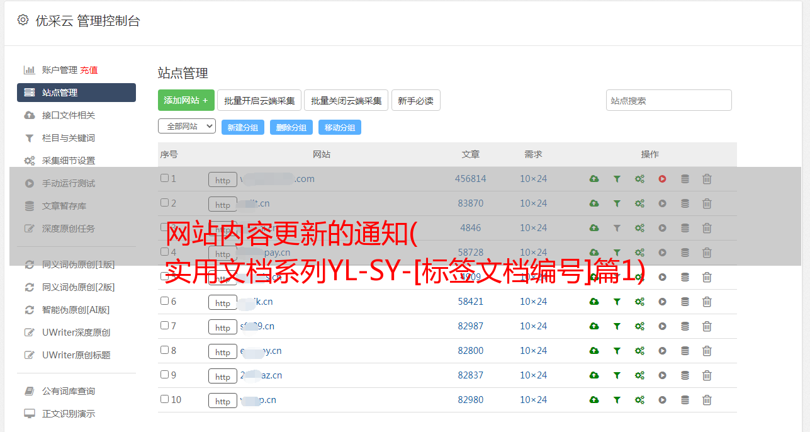This screenshot has width=810, height=432.
Task: Click the 删除分组 button
Action: point(291,127)
